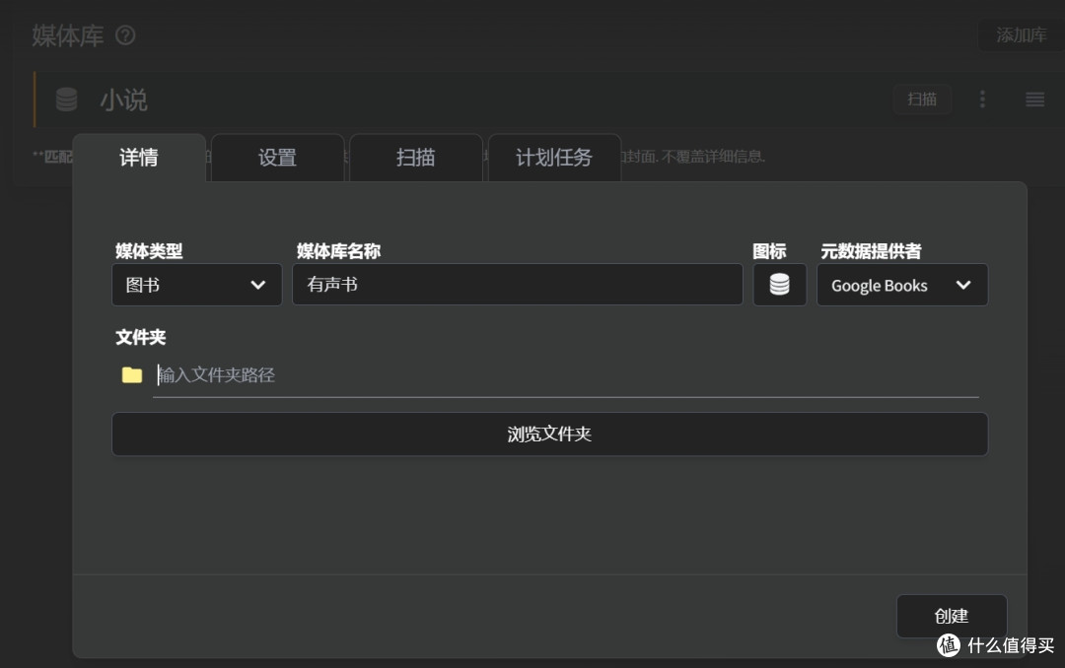Click the 创建 button
This screenshot has height=668, width=1065.
[952, 616]
